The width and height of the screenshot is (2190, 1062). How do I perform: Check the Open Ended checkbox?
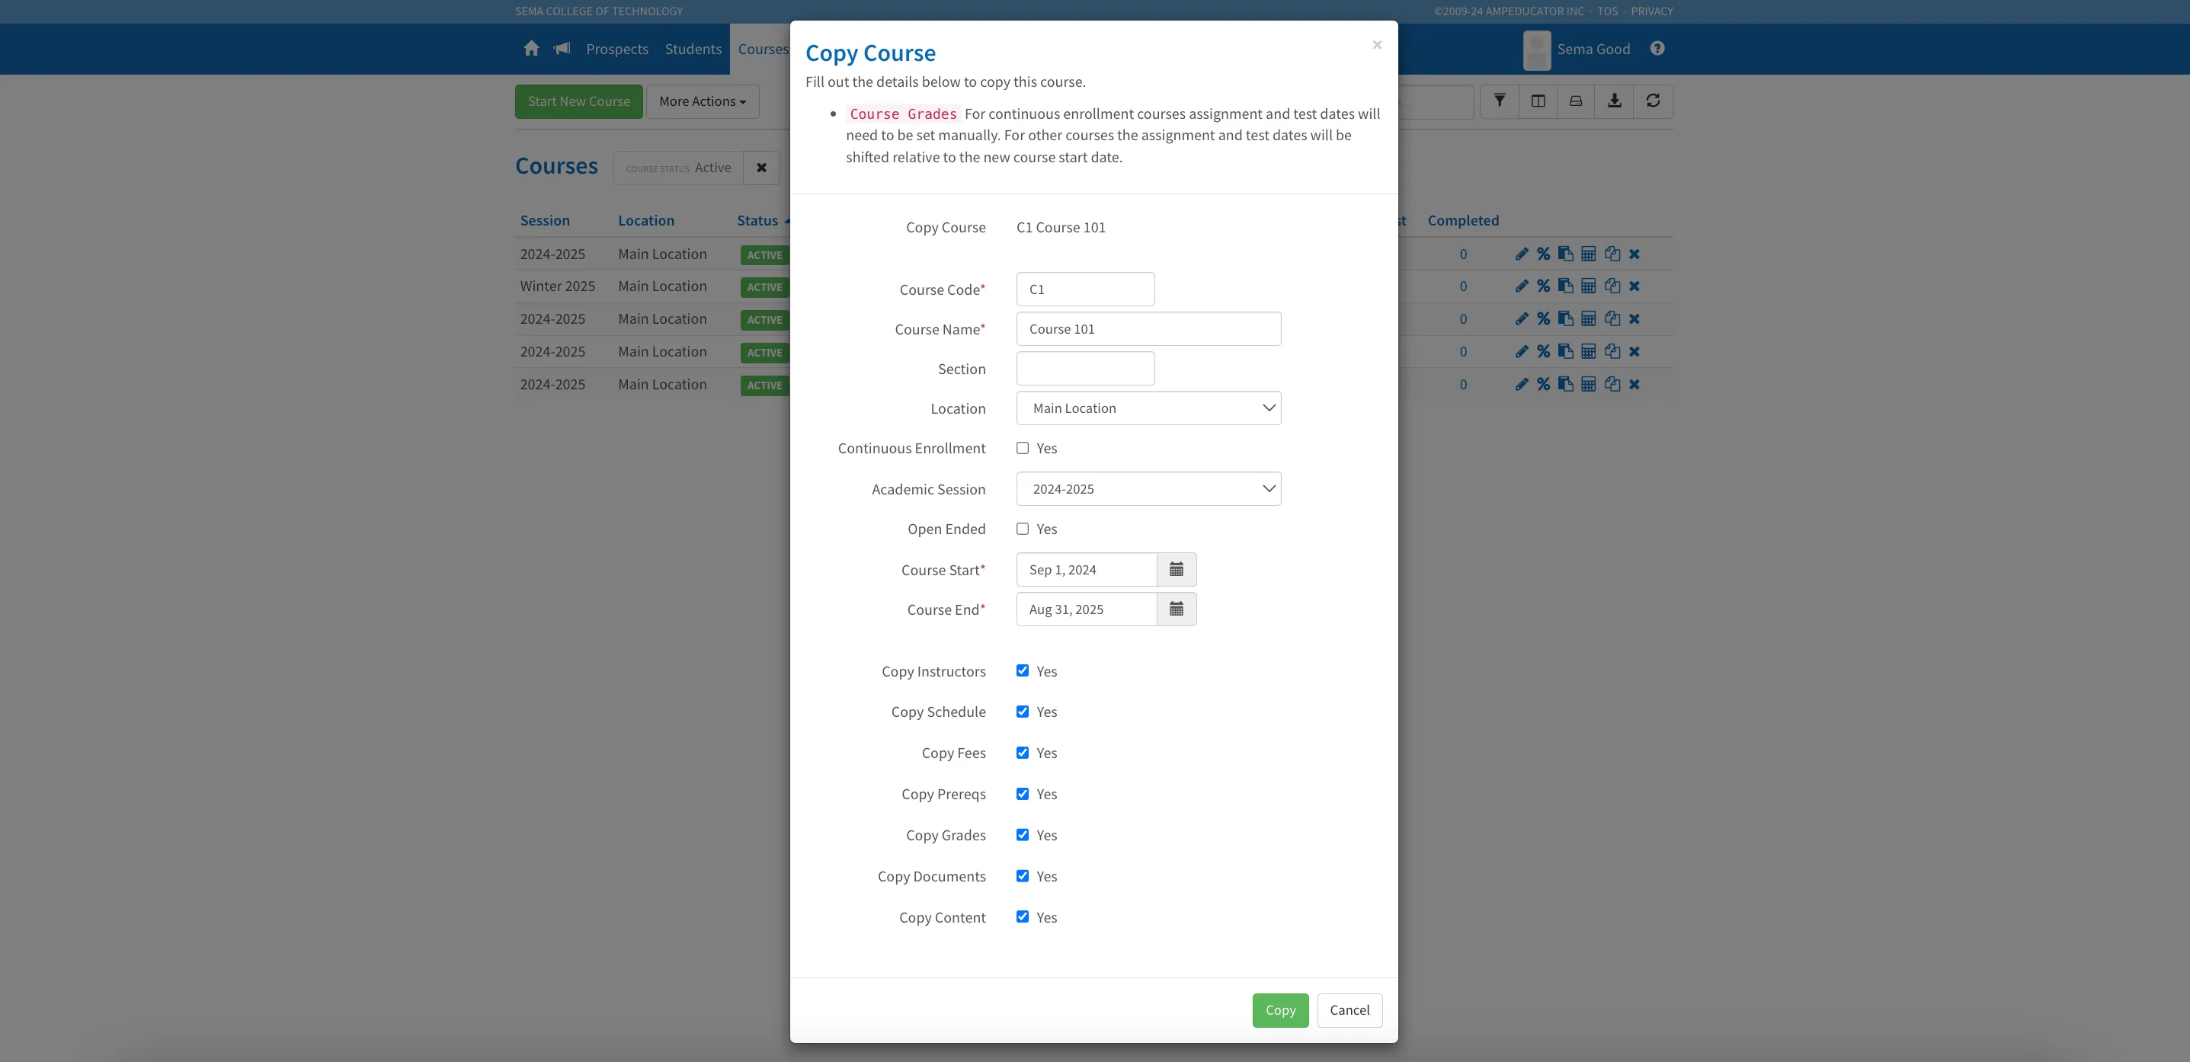(x=1023, y=529)
